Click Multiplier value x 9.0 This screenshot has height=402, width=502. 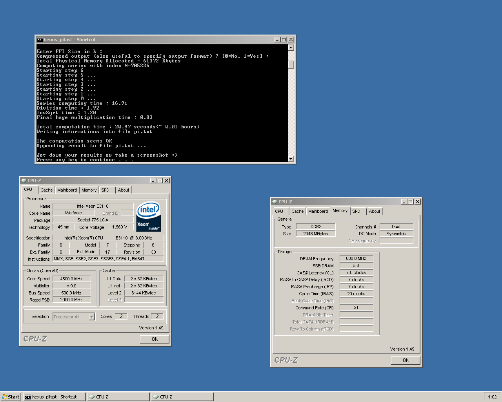(x=71, y=286)
